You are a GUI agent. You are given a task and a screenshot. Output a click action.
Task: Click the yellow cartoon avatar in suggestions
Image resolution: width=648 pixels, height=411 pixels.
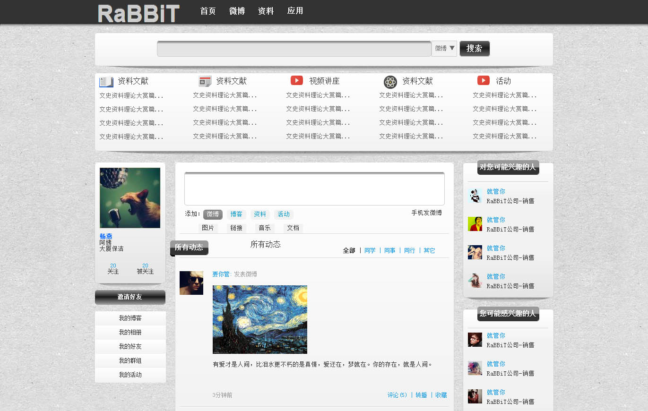click(475, 224)
